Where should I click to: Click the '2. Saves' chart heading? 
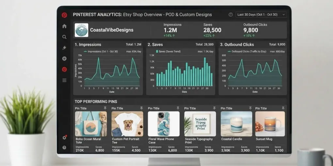(x=155, y=45)
